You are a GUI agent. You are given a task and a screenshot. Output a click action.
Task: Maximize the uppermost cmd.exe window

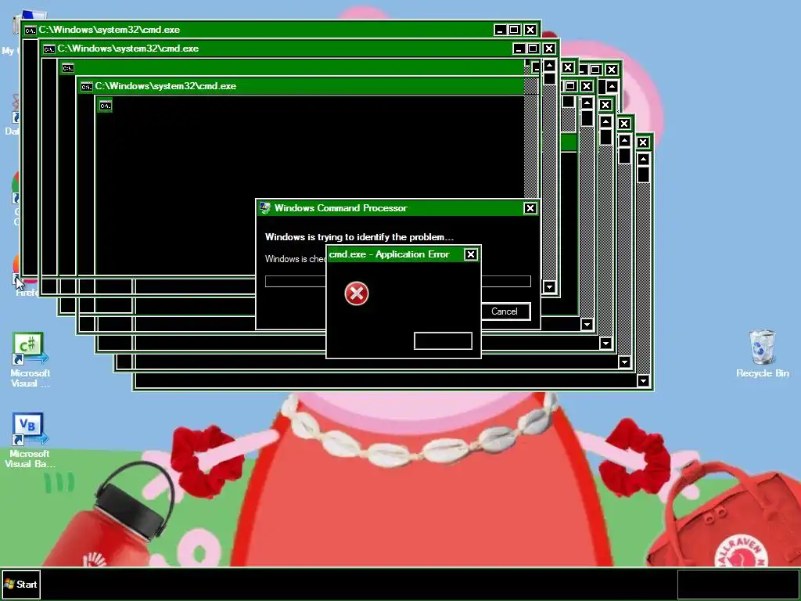coord(515,31)
